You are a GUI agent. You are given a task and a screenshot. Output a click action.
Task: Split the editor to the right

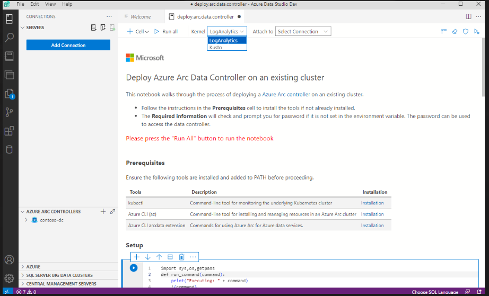pos(468,16)
